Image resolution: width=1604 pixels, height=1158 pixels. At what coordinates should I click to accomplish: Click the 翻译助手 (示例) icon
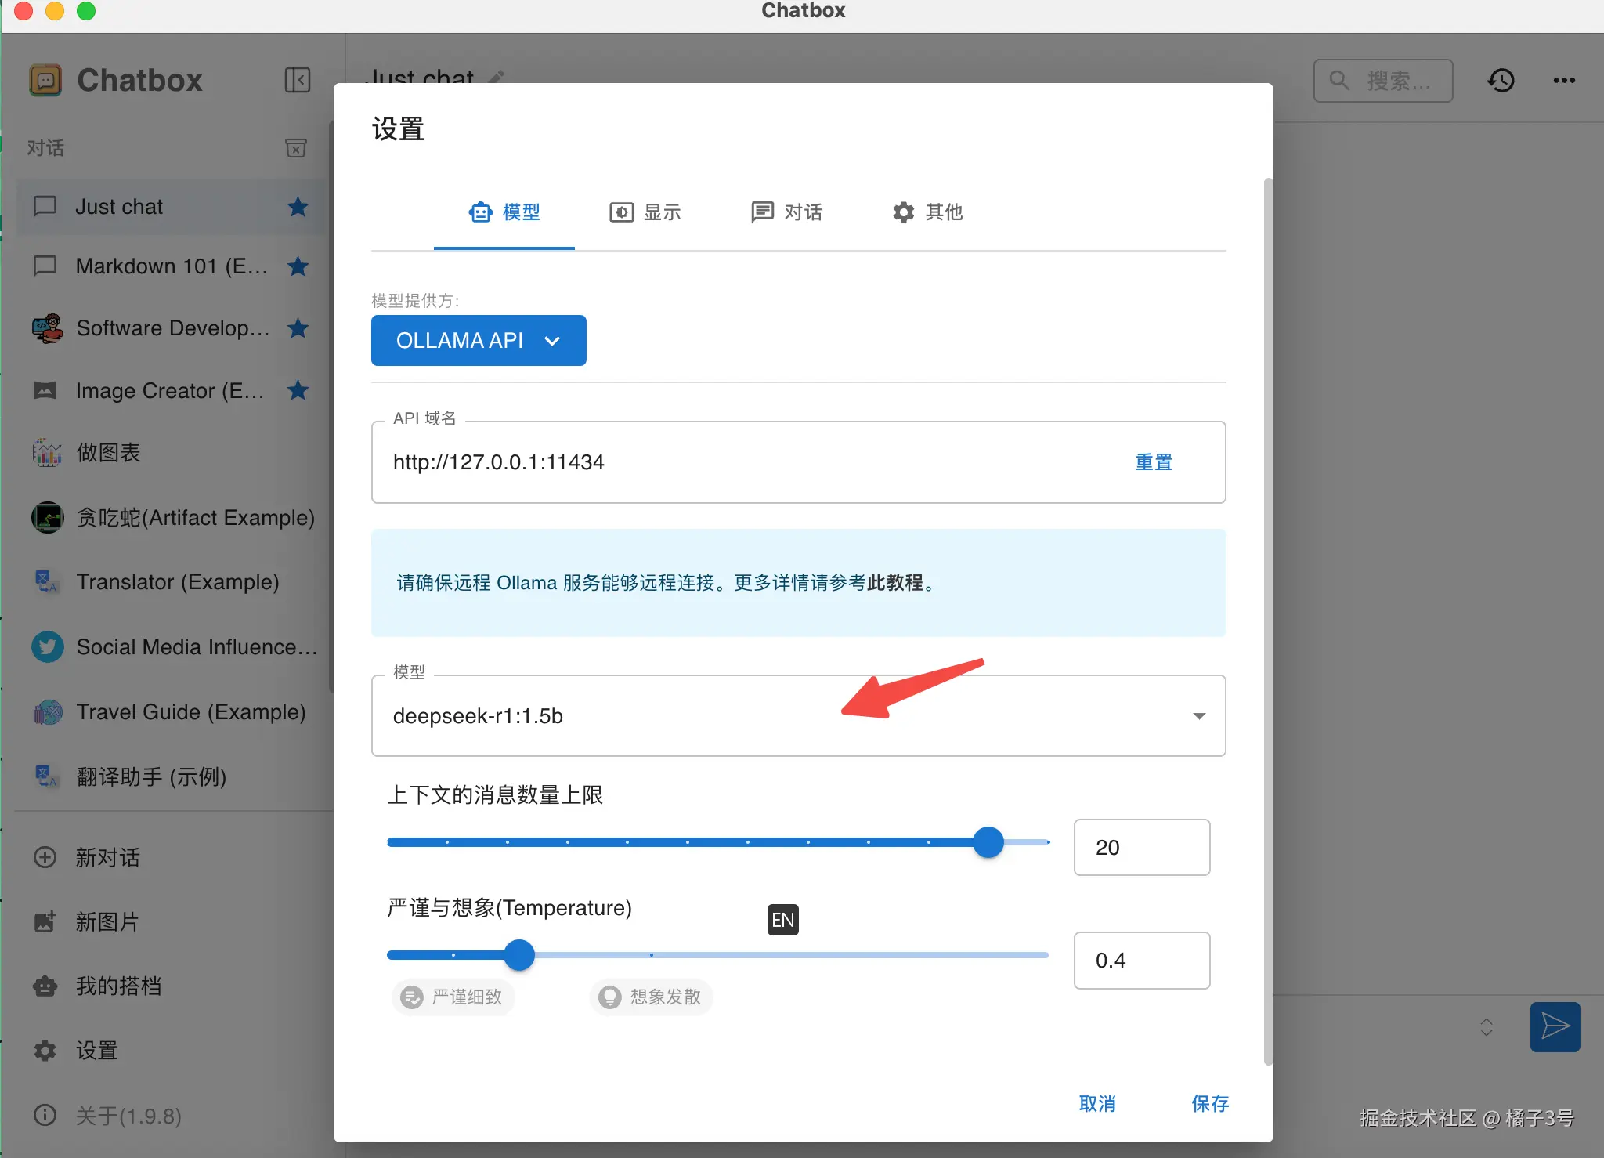(47, 776)
